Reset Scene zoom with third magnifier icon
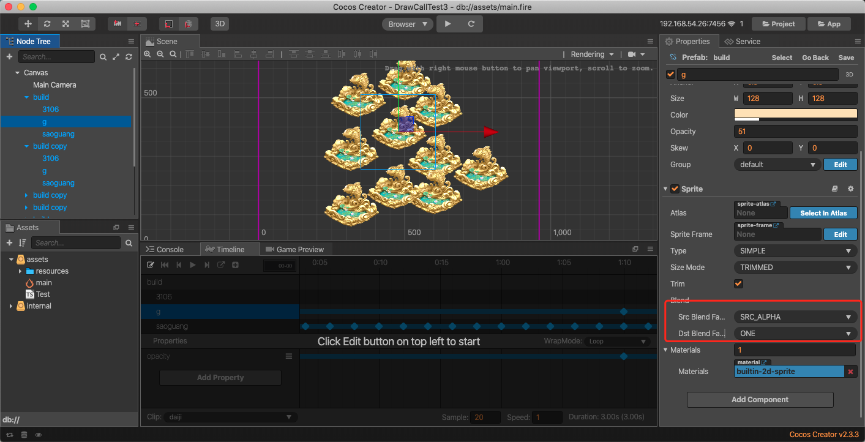 pos(173,54)
